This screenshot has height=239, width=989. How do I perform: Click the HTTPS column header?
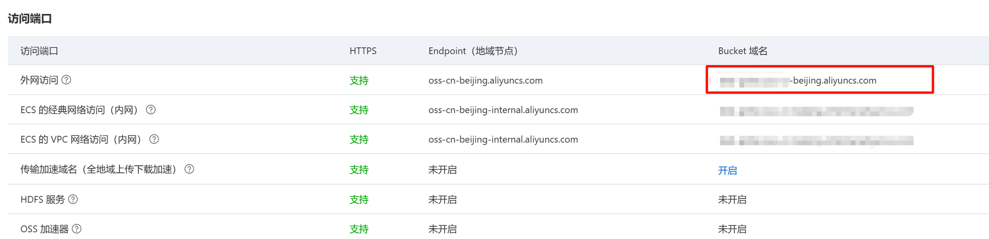(x=363, y=51)
